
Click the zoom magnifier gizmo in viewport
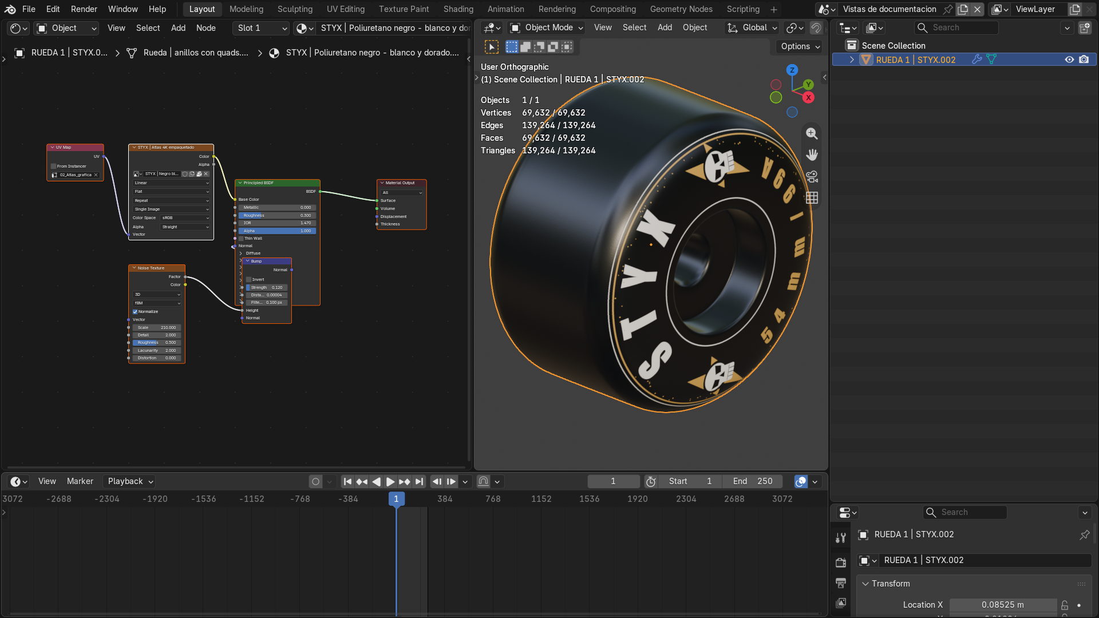click(812, 133)
